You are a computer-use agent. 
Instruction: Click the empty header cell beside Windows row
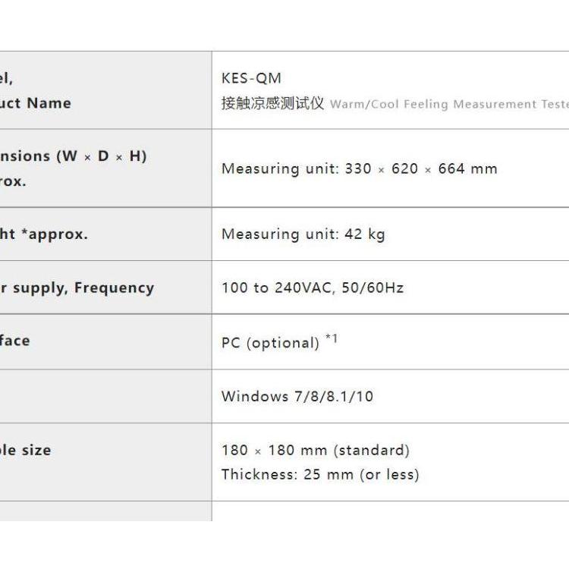pyautogui.click(x=106, y=396)
